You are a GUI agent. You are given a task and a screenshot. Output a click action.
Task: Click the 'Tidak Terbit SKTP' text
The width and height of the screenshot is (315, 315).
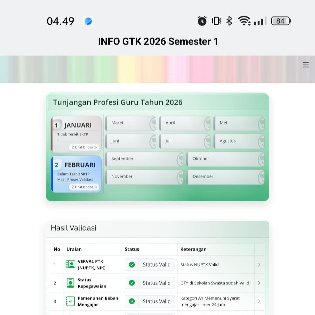(73, 134)
